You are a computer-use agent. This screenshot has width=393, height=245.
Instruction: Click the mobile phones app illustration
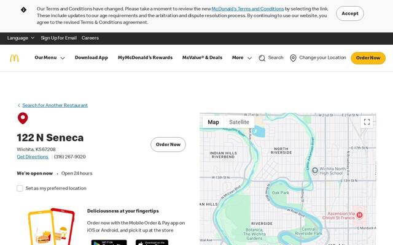click(x=52, y=227)
